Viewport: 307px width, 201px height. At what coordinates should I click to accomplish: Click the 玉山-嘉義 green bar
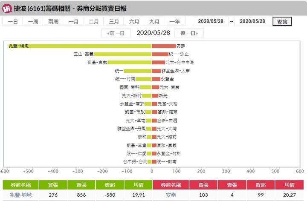[x=123, y=54]
